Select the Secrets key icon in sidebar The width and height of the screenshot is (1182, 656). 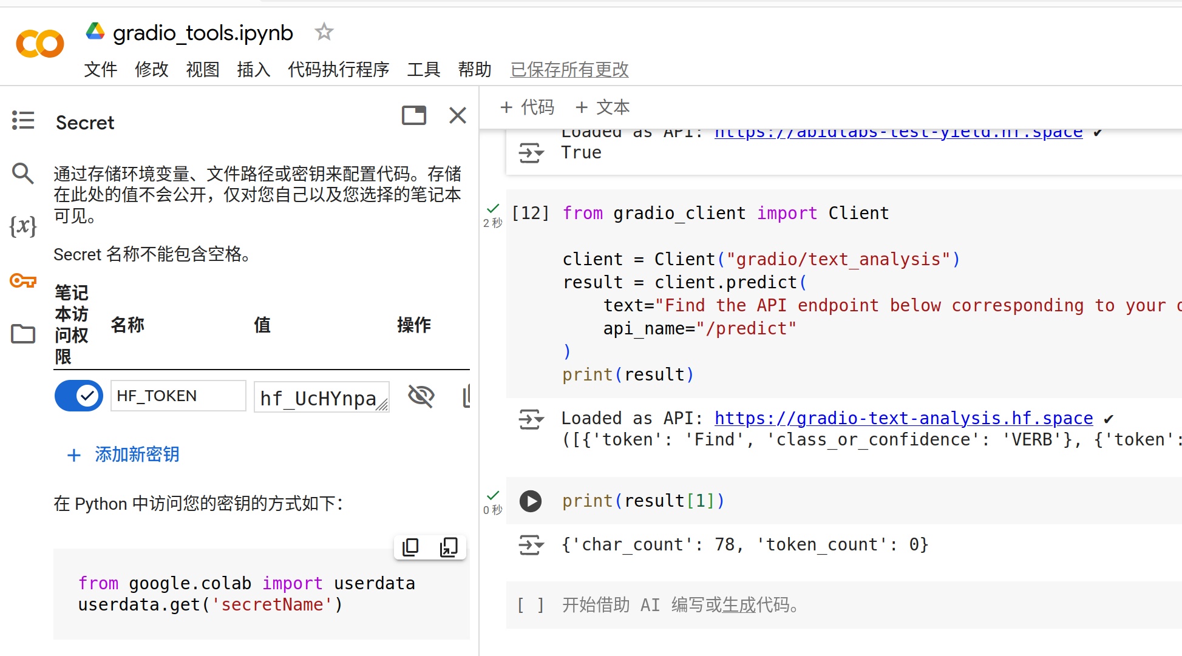[x=22, y=280]
